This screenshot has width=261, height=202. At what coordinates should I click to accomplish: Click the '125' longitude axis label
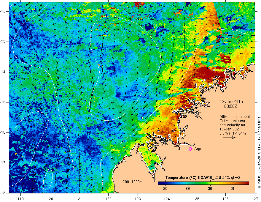196,199
